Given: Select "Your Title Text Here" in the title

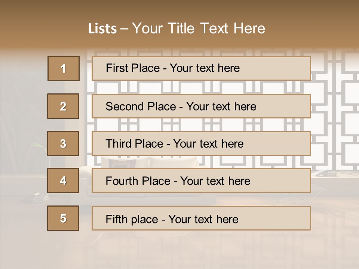Looking at the screenshot, I should (x=199, y=28).
